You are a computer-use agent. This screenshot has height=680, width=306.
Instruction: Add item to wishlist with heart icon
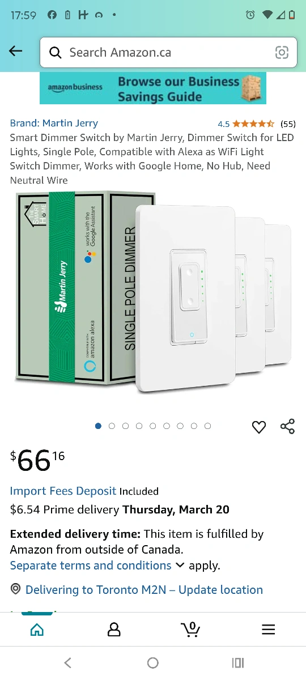coord(259,427)
